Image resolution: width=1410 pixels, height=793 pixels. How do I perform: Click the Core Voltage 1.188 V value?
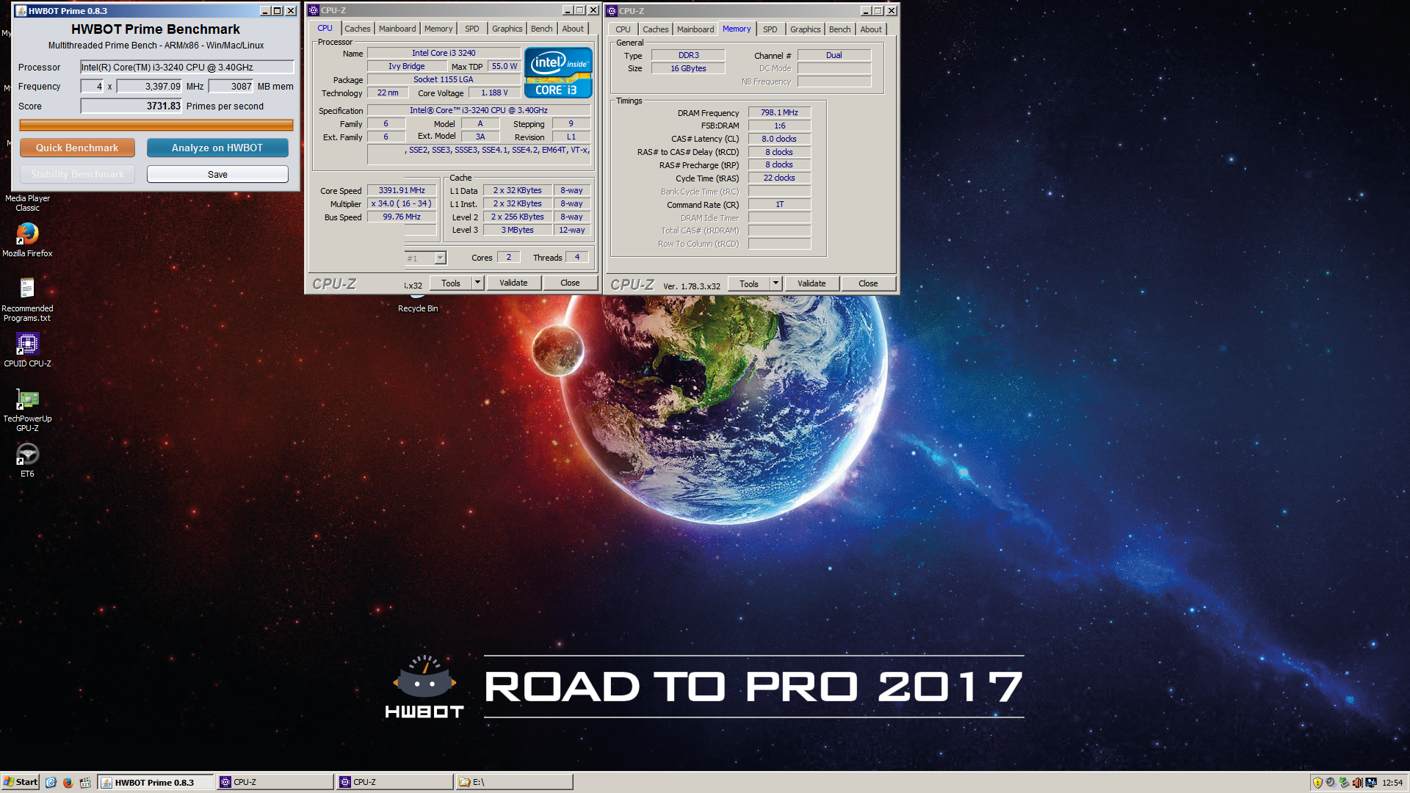[494, 93]
